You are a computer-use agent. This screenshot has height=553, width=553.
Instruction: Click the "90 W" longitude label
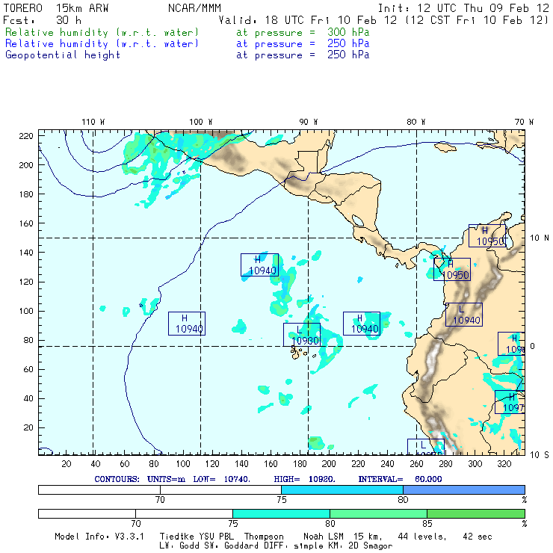click(x=309, y=122)
